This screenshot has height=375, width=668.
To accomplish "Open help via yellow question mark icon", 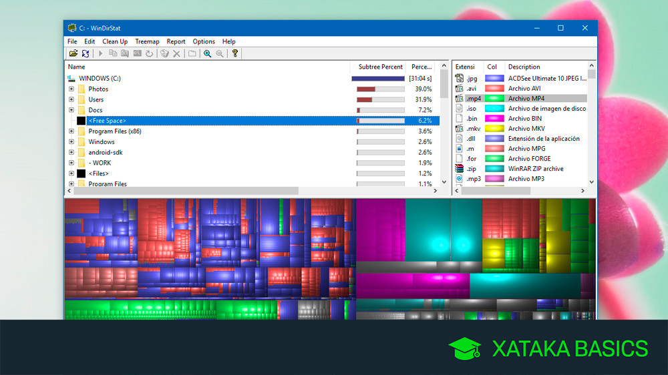I will point(234,53).
